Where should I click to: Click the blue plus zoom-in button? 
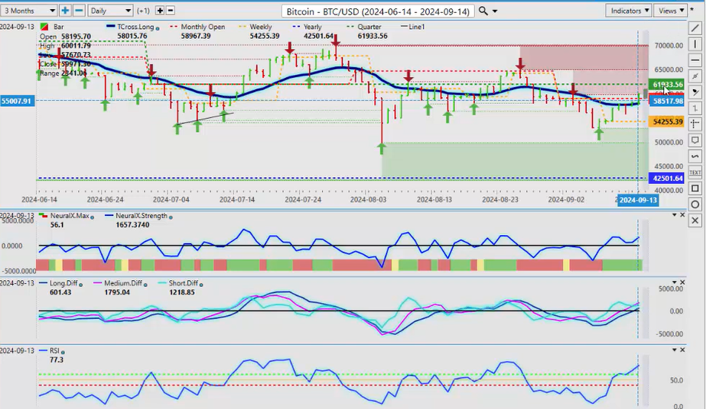tap(65, 11)
